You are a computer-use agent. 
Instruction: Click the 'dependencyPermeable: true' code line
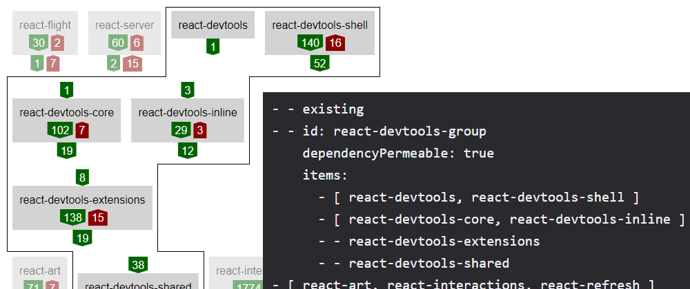[398, 153]
